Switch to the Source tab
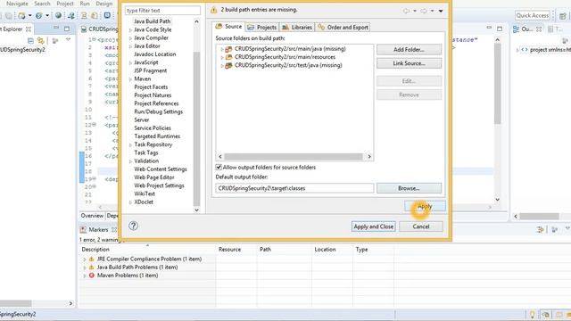 coord(228,27)
